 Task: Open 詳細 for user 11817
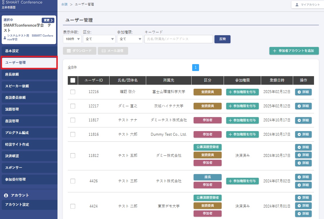(x=303, y=120)
